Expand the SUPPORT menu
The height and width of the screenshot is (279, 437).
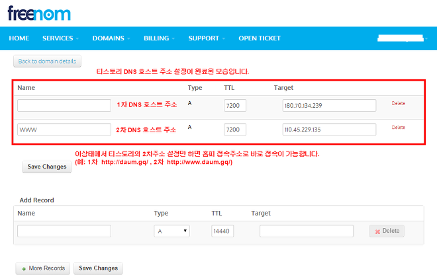(x=207, y=38)
